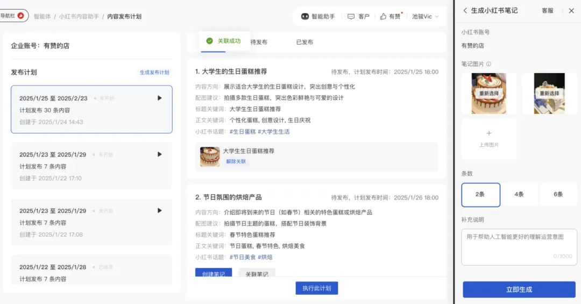This screenshot has width=581, height=304.
Task: Click the info icon next to 笔记图片
Action: coord(488,64)
